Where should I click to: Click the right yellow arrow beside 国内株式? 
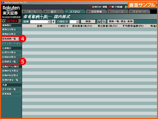5,21
